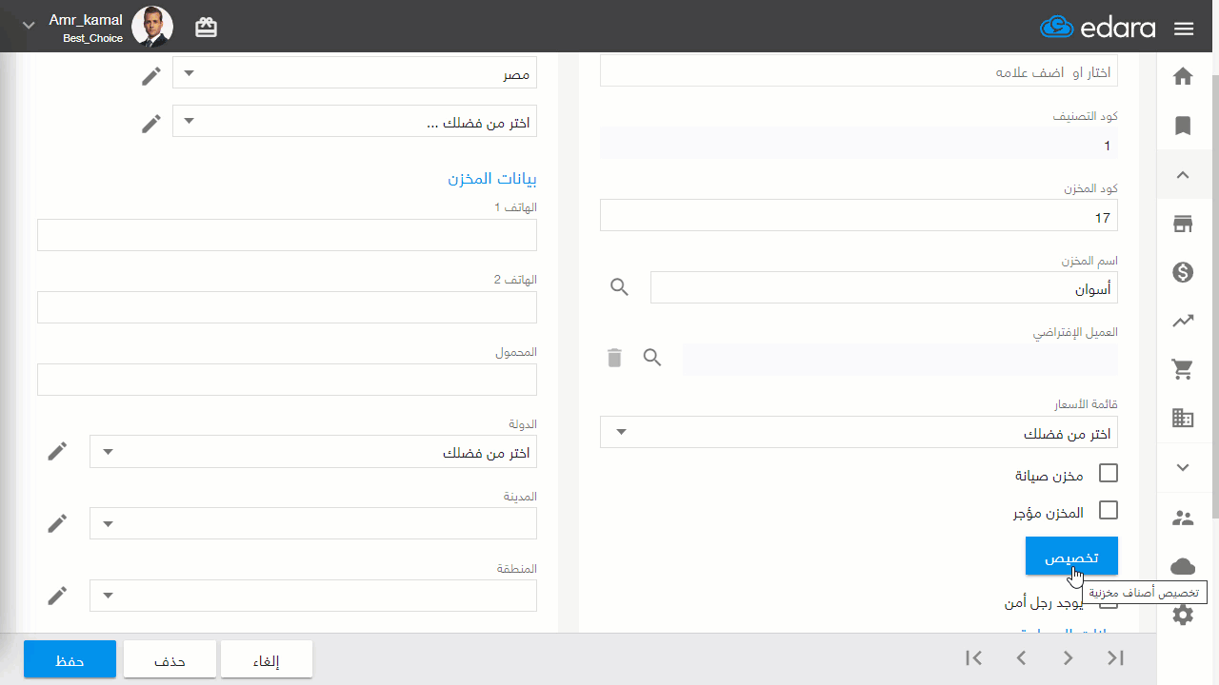Image resolution: width=1219 pixels, height=685 pixels.
Task: Click the كود المخزن field showing 17
Action: (859, 215)
